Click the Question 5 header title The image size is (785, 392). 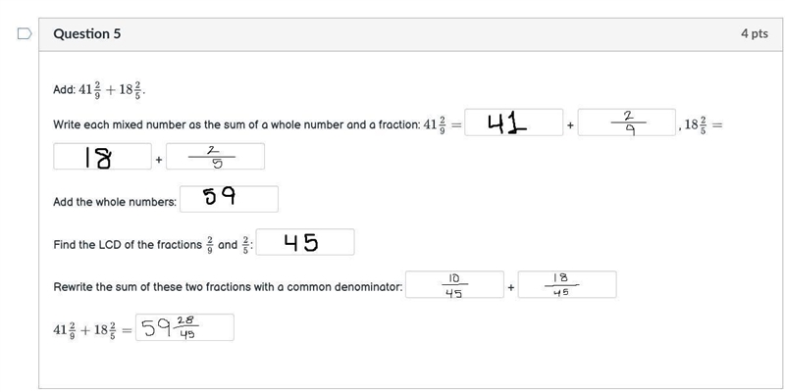point(87,33)
